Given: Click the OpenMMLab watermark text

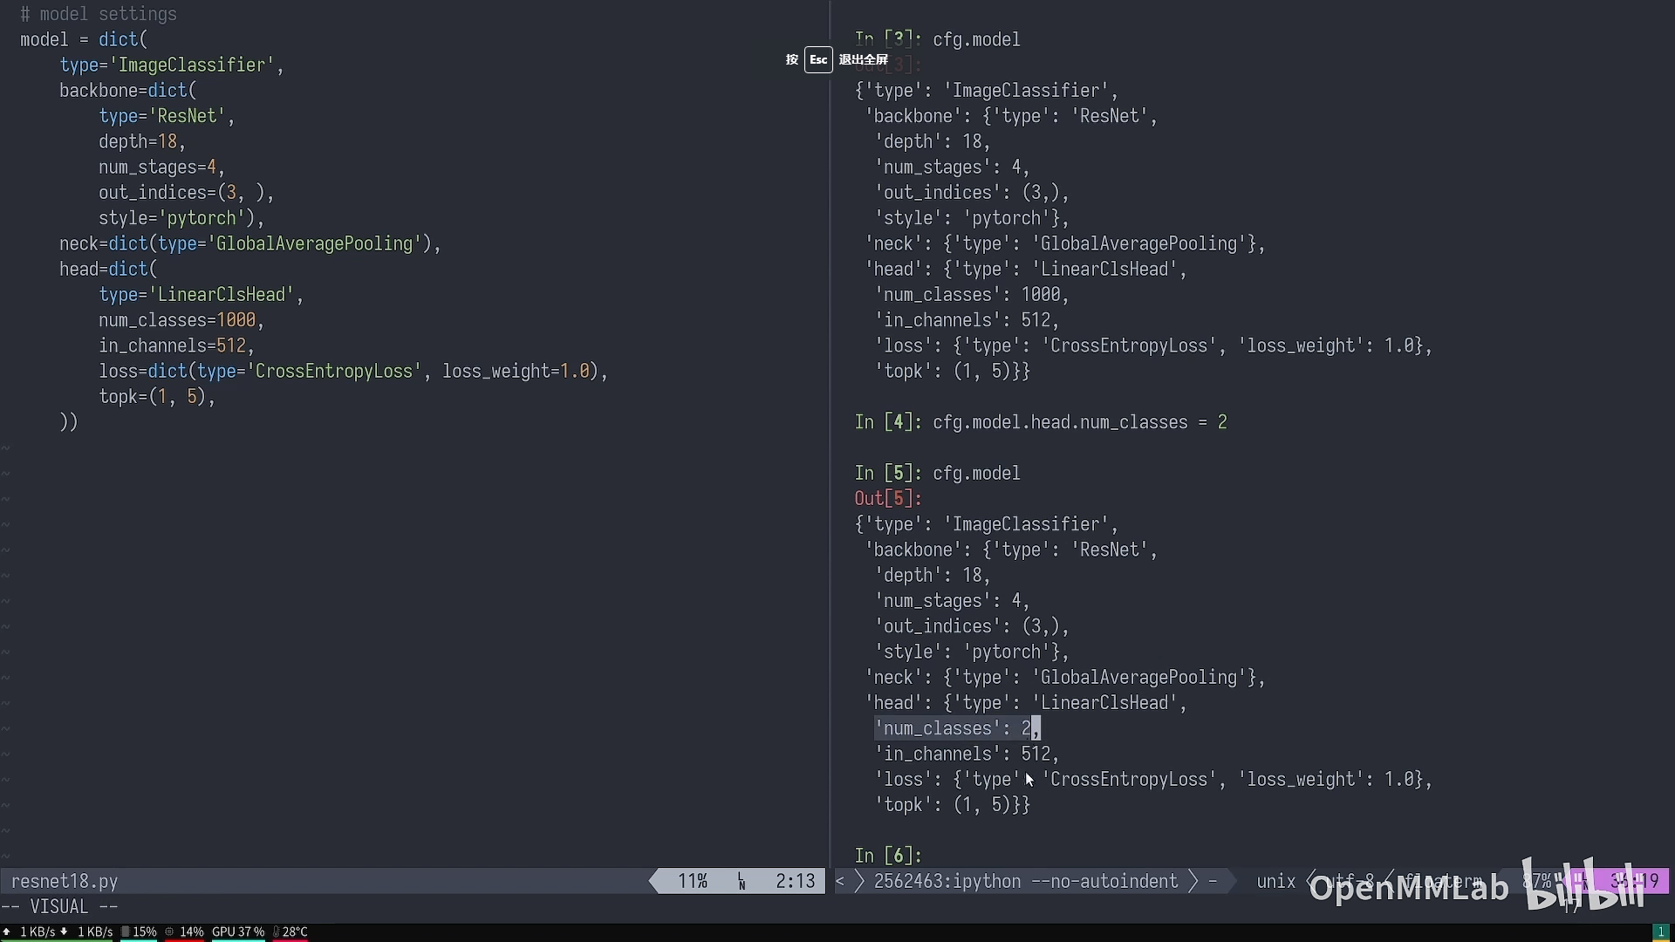Looking at the screenshot, I should (x=1408, y=889).
